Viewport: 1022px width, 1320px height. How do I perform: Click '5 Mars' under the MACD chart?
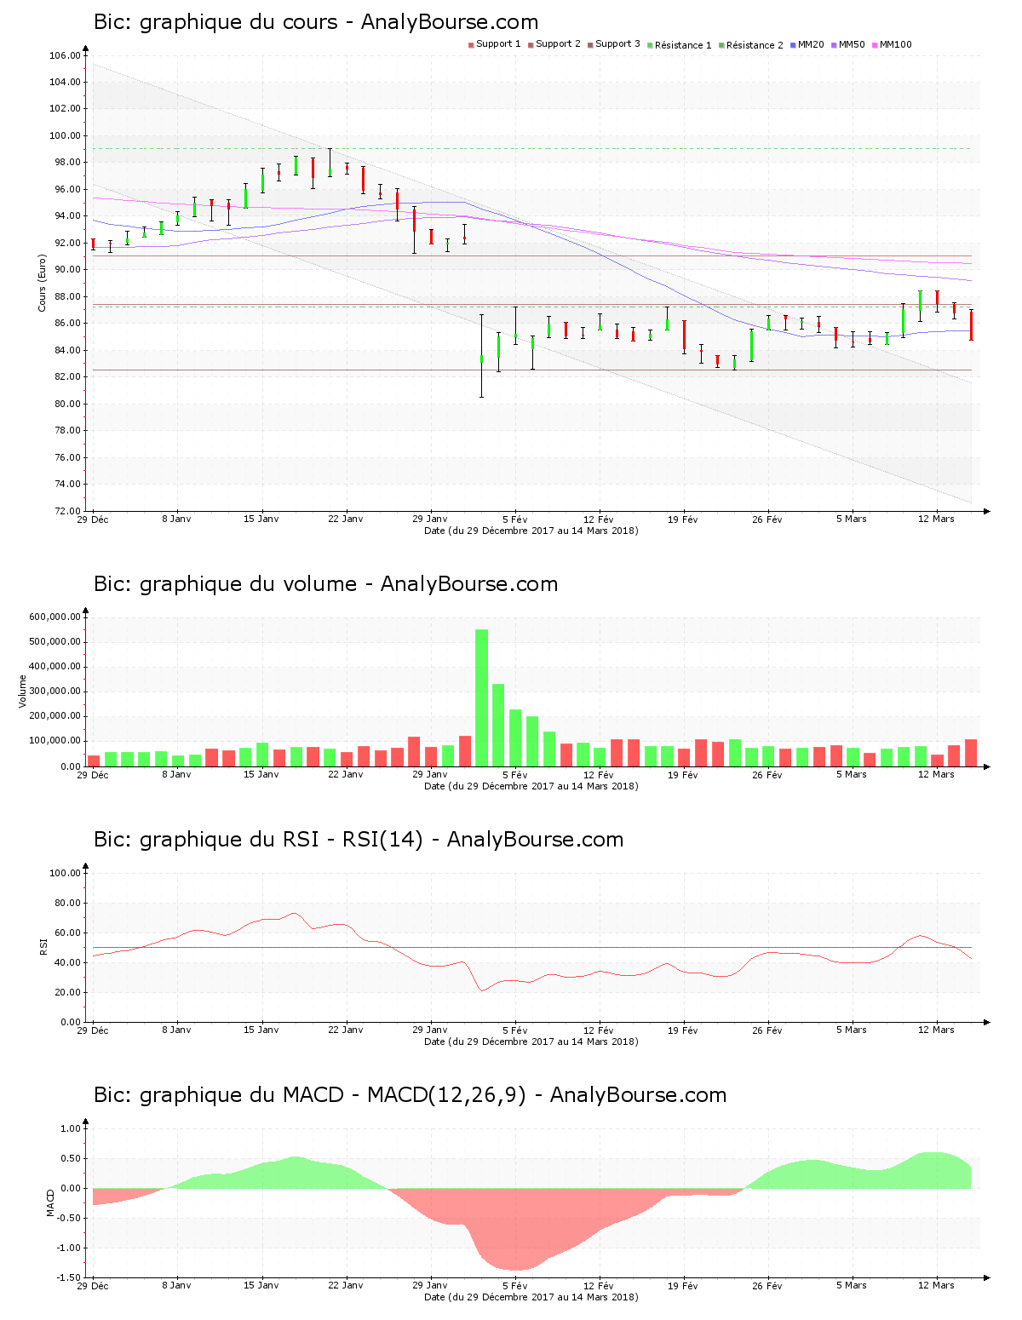click(x=851, y=1286)
